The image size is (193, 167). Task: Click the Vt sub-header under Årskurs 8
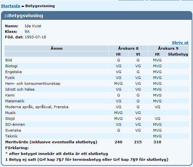pyautogui.click(x=138, y=54)
